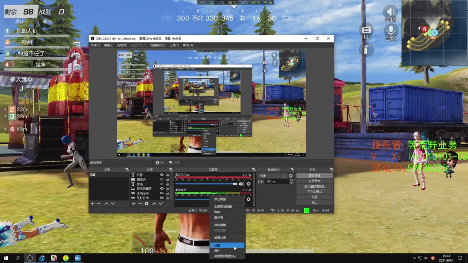
Task: Click the 工作室模式 button
Action: 314,192
